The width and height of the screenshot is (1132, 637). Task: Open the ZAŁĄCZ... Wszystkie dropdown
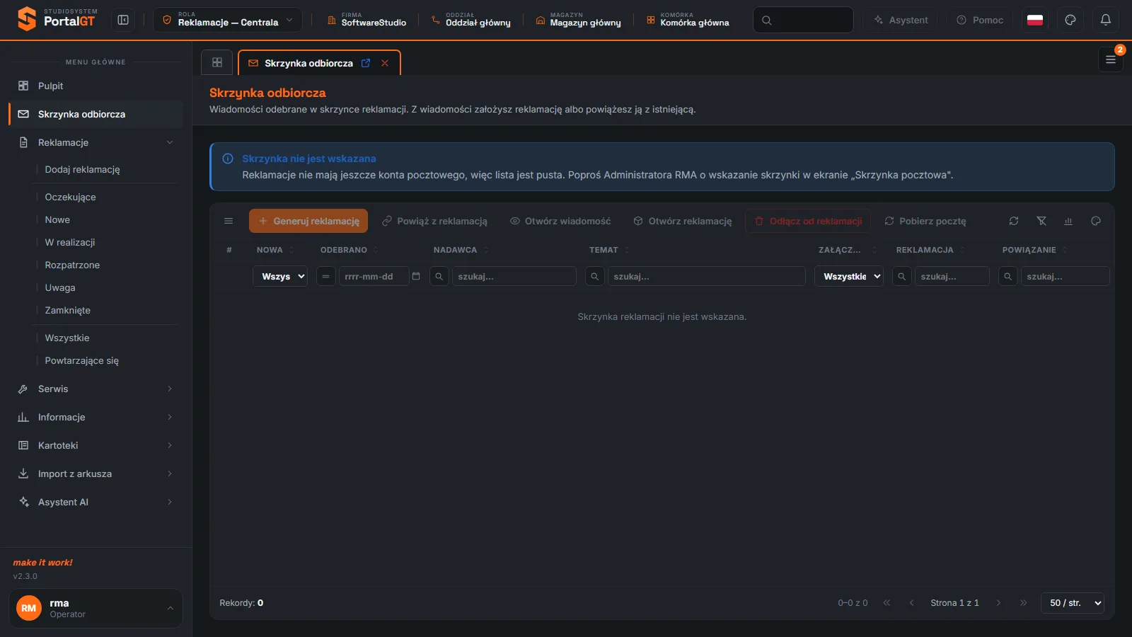[x=849, y=276]
